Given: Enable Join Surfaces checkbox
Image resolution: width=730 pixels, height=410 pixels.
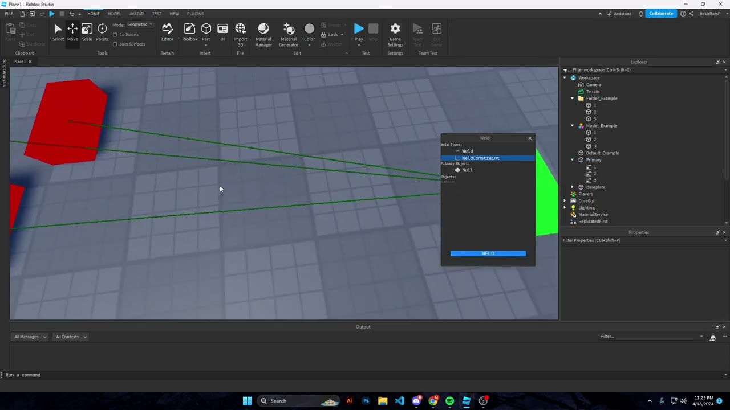Looking at the screenshot, I should [x=115, y=44].
